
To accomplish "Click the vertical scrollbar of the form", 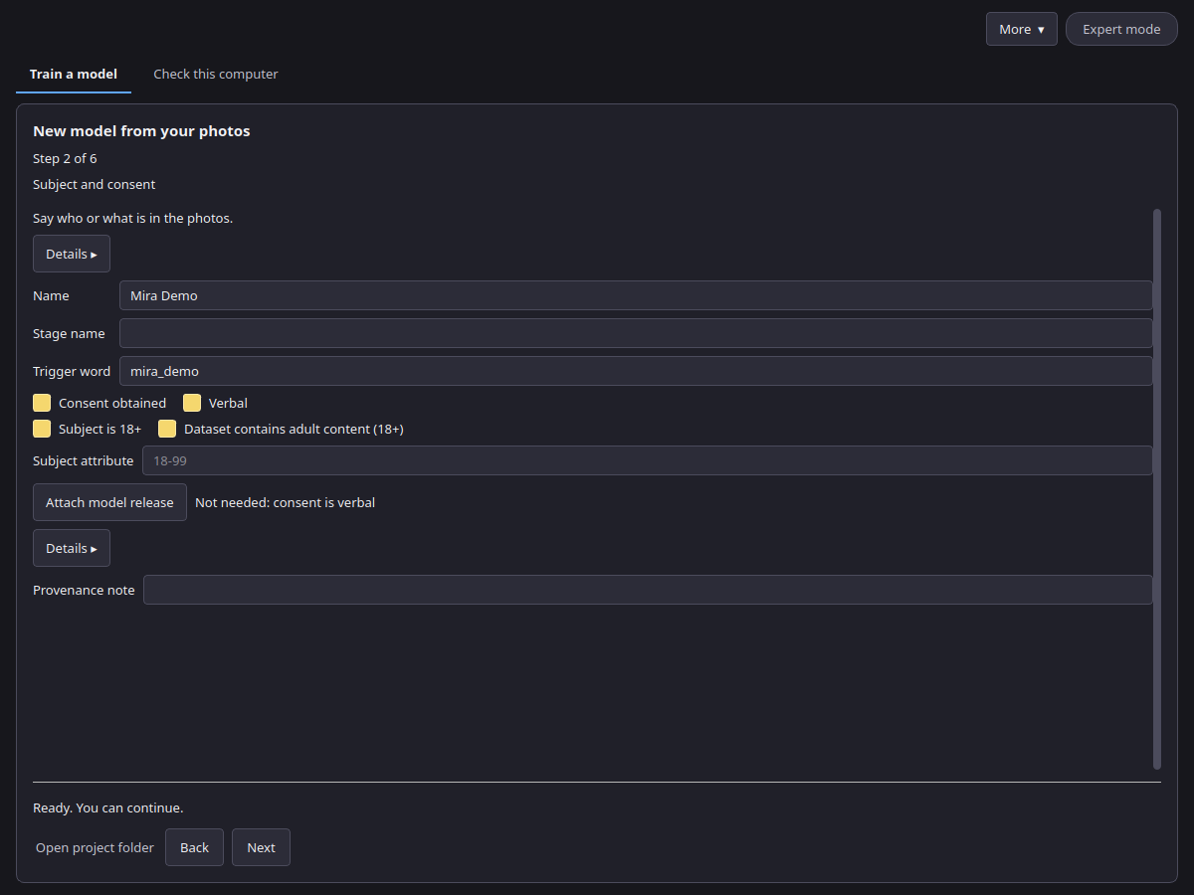I will coord(1157,488).
